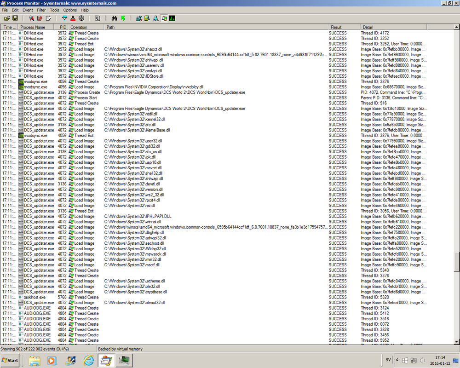
Task: Open the Options menu
Action: [70, 10]
